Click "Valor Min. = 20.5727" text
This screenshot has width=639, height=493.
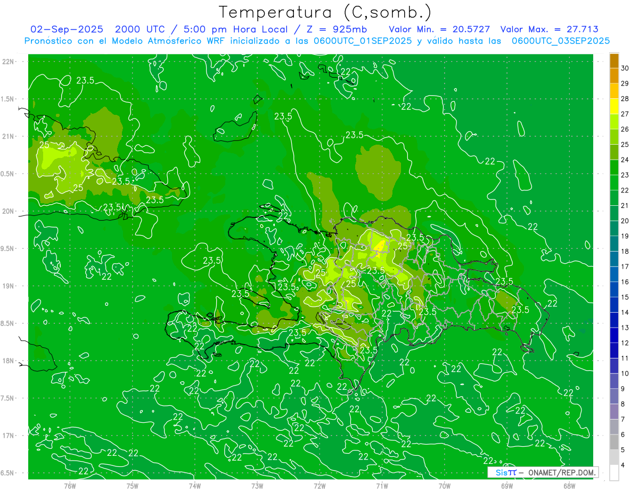(439, 29)
